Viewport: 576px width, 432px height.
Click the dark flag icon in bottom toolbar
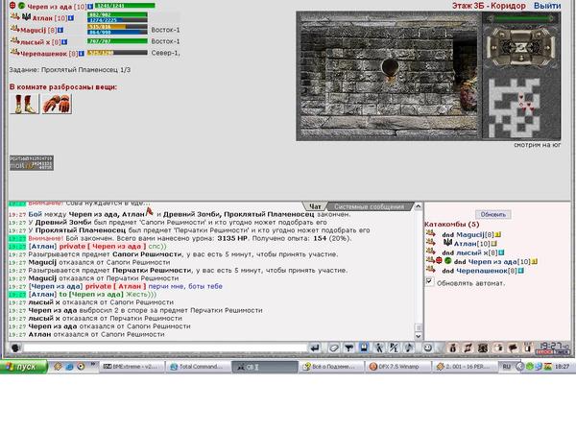click(513, 348)
